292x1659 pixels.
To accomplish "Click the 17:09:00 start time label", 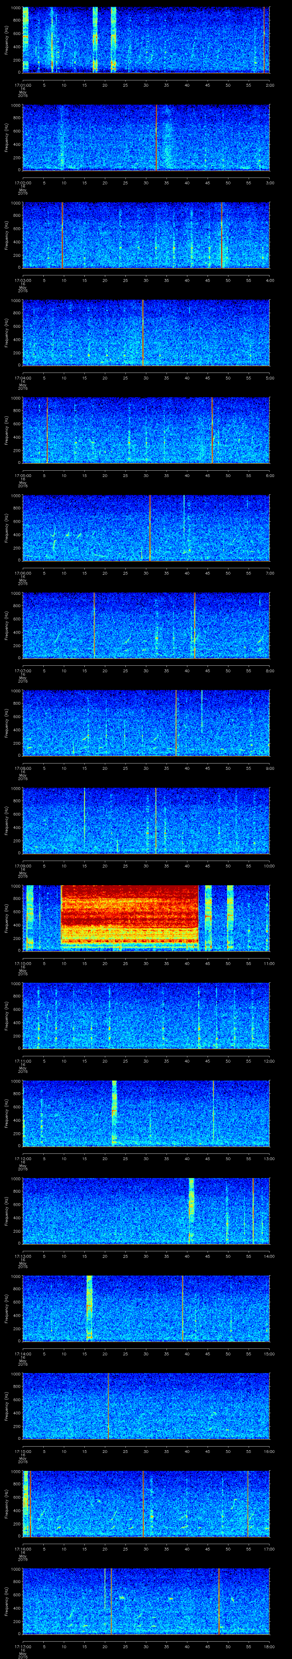I will click(23, 866).
